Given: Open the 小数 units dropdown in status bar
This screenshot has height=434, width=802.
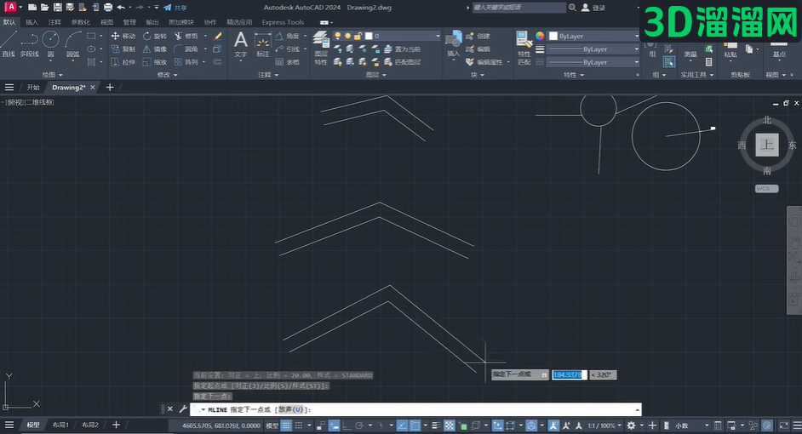Looking at the screenshot, I should coord(687,425).
